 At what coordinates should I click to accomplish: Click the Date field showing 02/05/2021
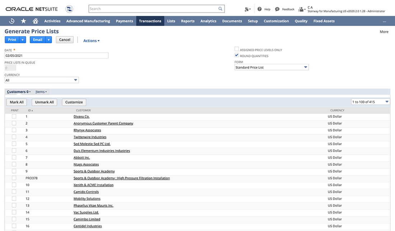click(x=56, y=56)
